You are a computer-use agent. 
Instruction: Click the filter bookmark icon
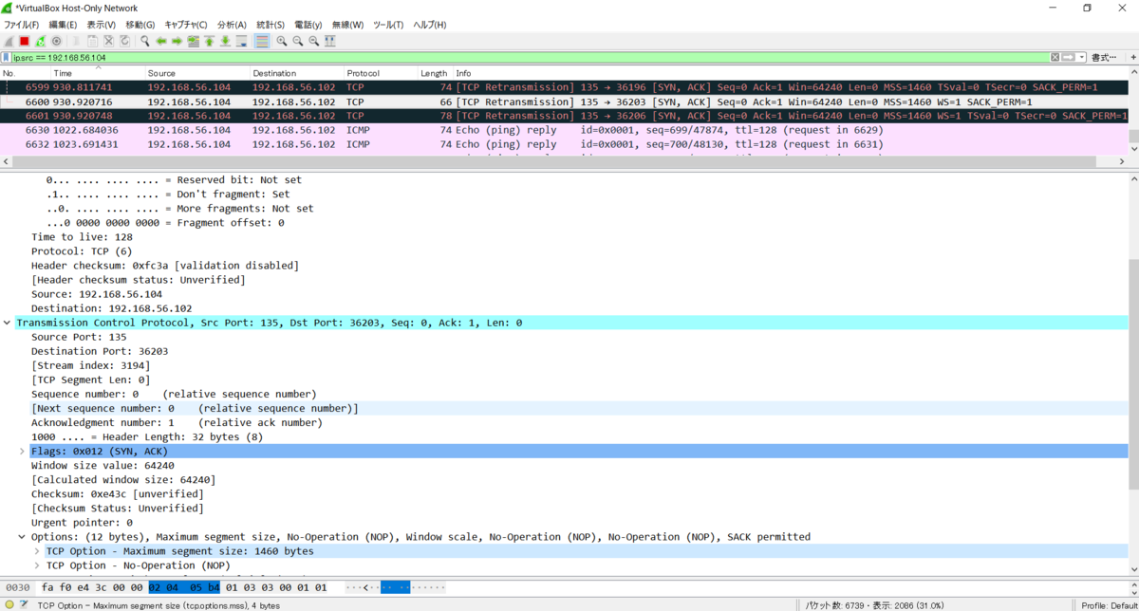click(x=7, y=58)
